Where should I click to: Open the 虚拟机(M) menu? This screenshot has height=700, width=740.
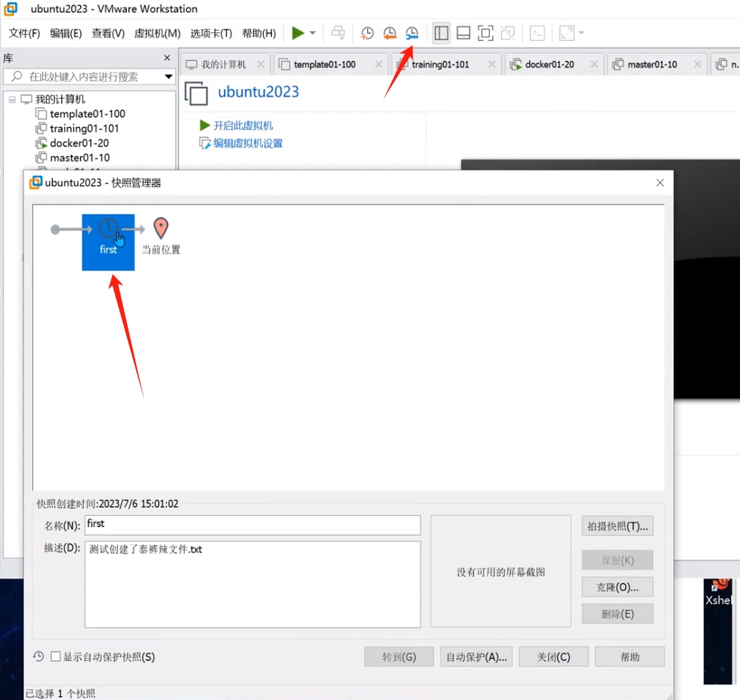click(157, 33)
